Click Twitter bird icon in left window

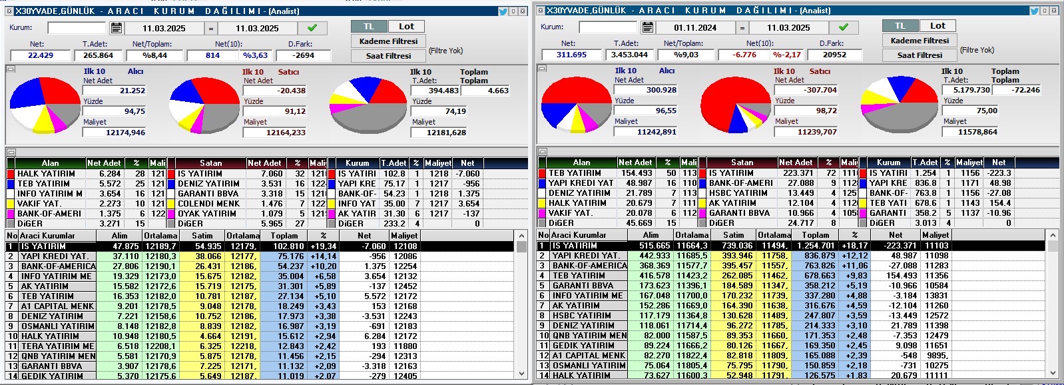(x=503, y=11)
